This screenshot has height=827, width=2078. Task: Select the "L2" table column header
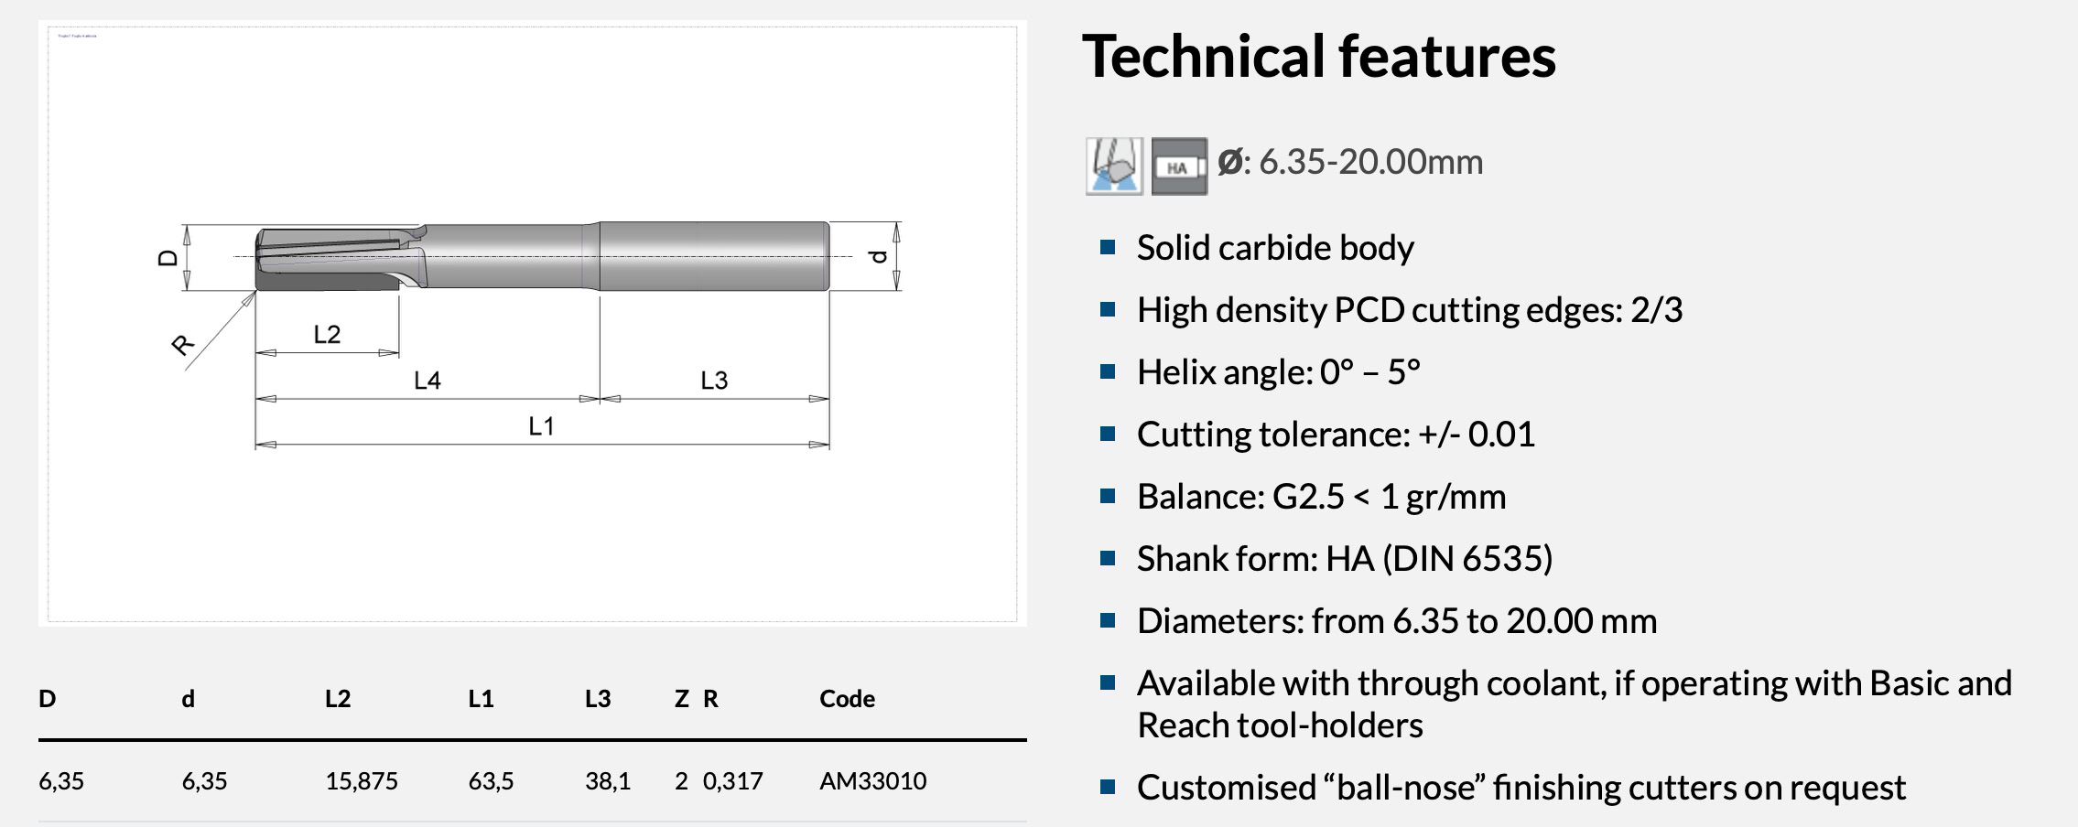(x=338, y=699)
